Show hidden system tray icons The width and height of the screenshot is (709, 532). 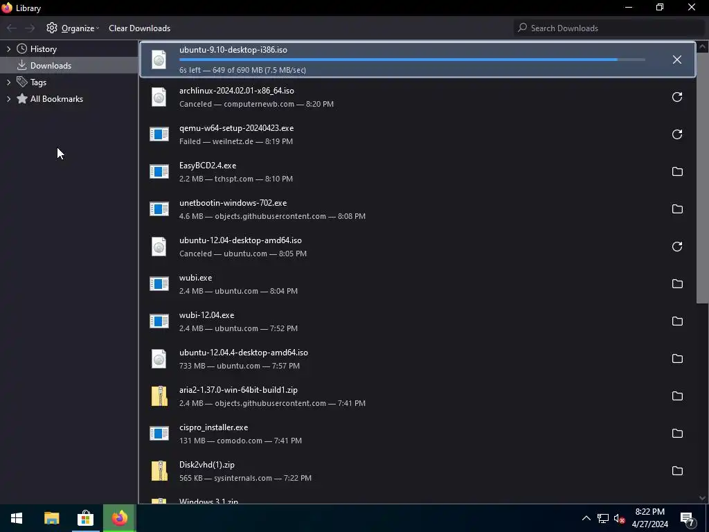tap(586, 518)
